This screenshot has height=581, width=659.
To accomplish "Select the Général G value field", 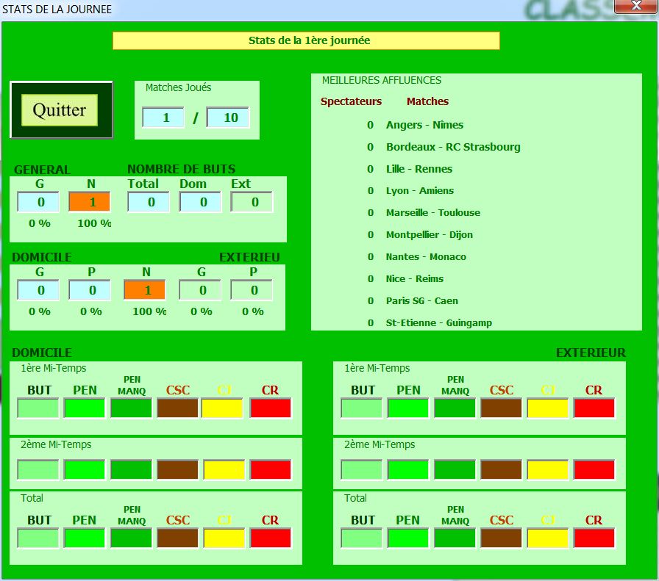I will 38,202.
